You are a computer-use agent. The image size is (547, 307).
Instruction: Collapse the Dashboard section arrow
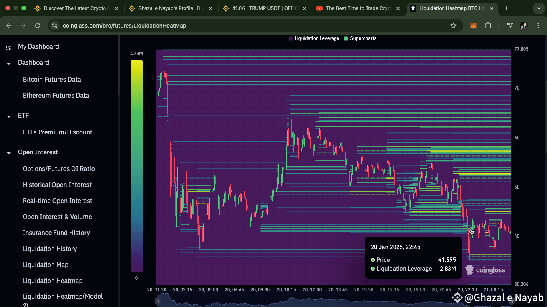pyautogui.click(x=9, y=64)
